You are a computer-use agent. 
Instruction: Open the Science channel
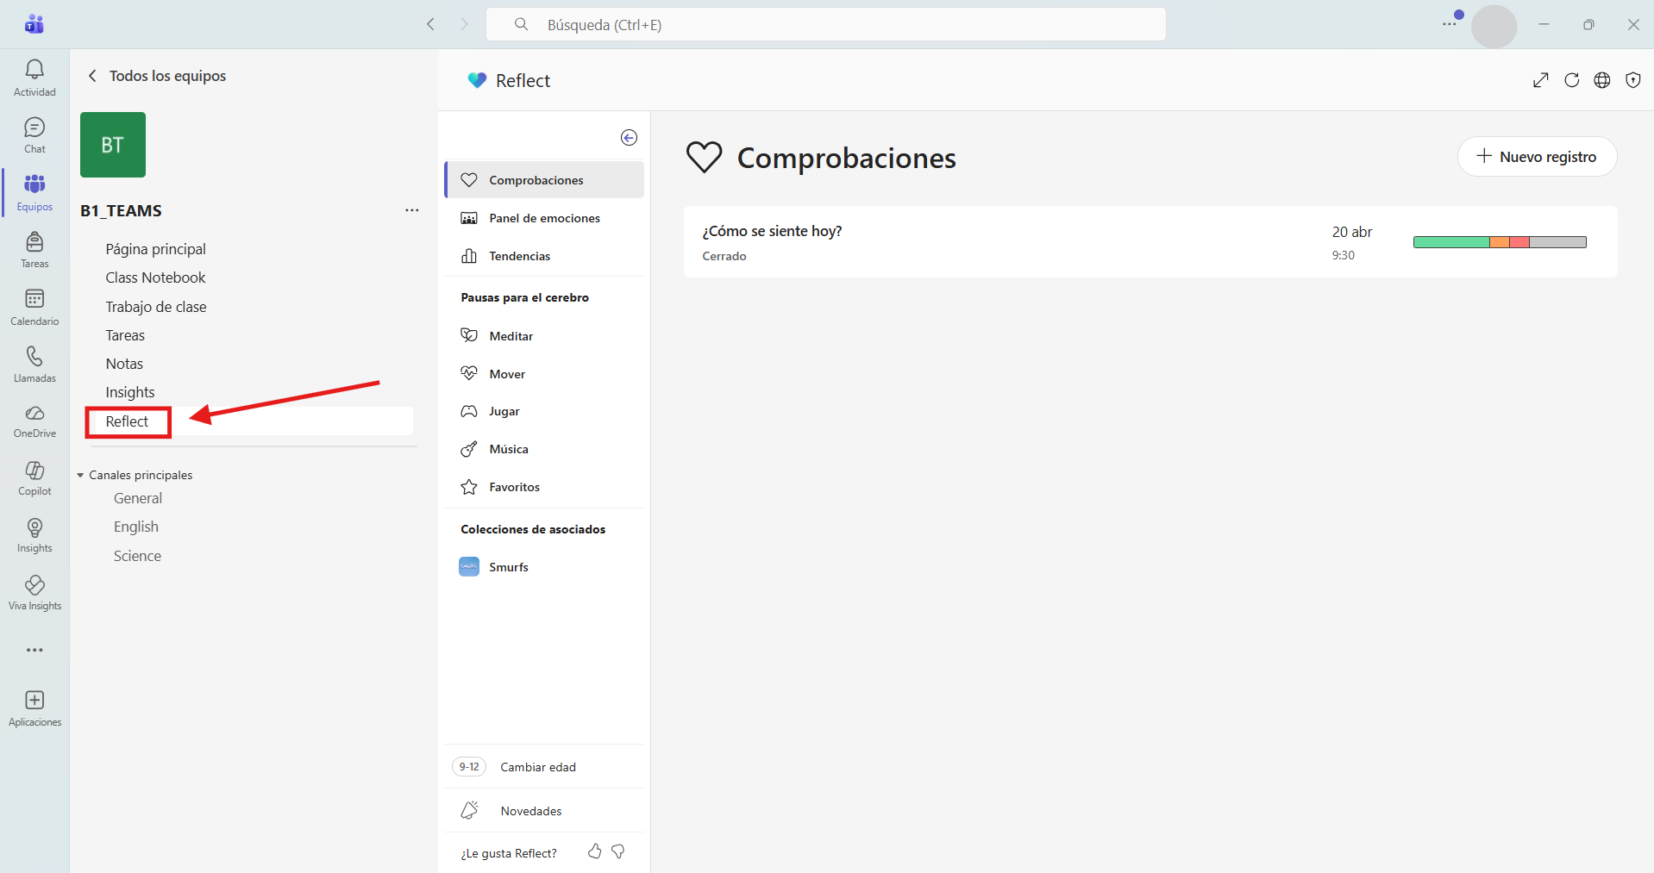pos(137,556)
